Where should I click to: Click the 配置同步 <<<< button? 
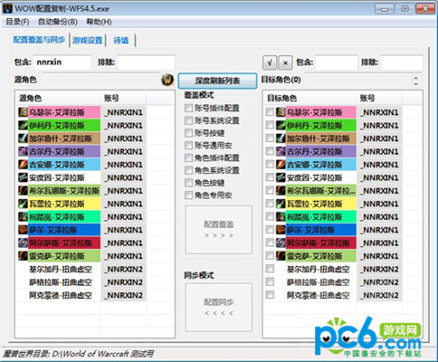219,307
